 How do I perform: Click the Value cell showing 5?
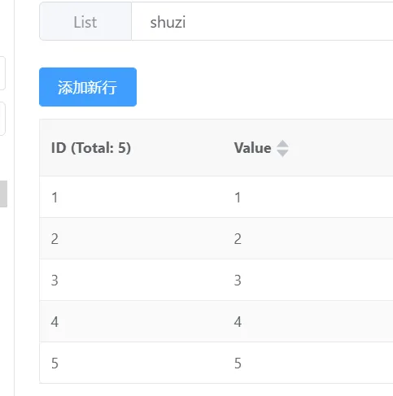point(238,363)
